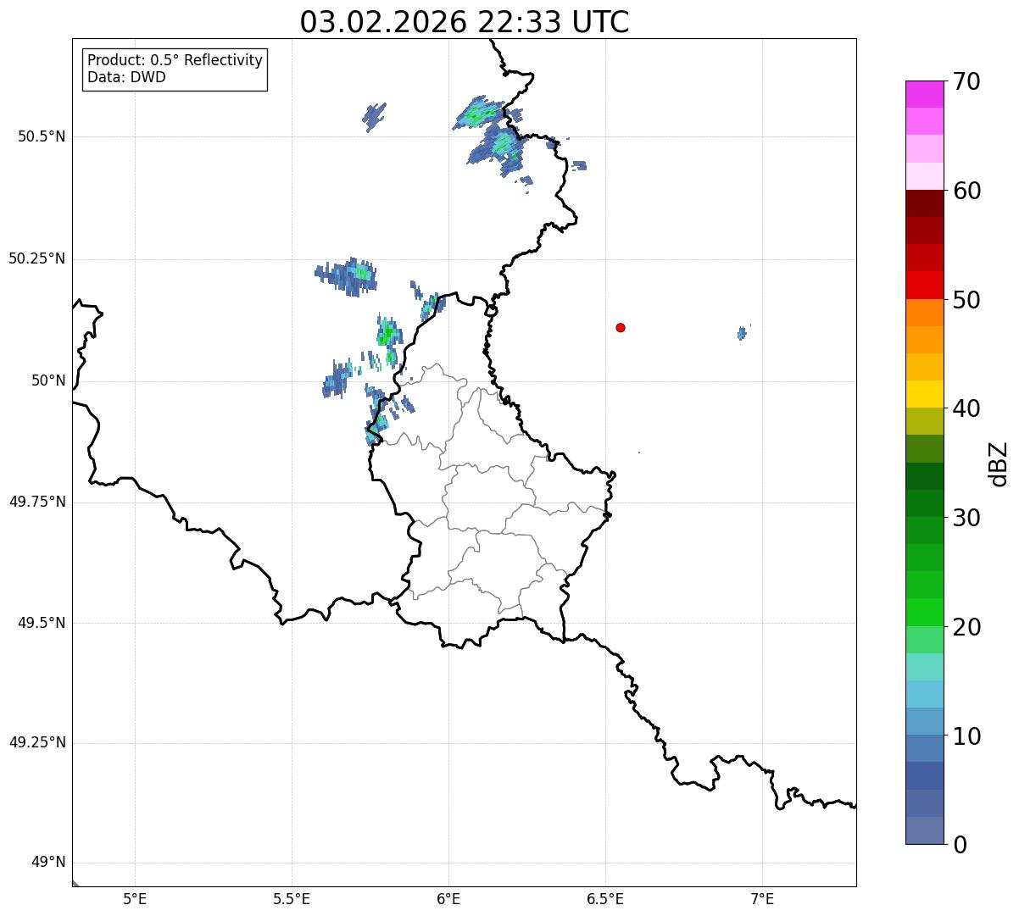This screenshot has height=916, width=1019.
Task: Click the dark maroon colorbar segment at 60
Action: pyautogui.click(x=925, y=203)
